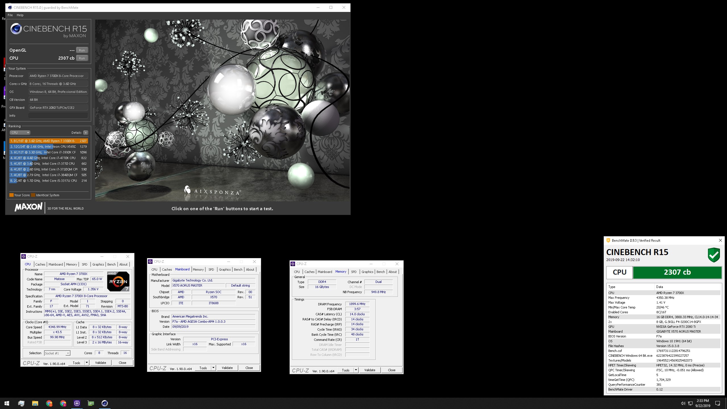Switch to Cinebench from the taskbar

105,403
